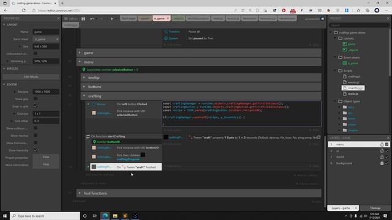Click the Undo arrow in toolbar
This screenshot has height=220, width=392.
point(92,19)
